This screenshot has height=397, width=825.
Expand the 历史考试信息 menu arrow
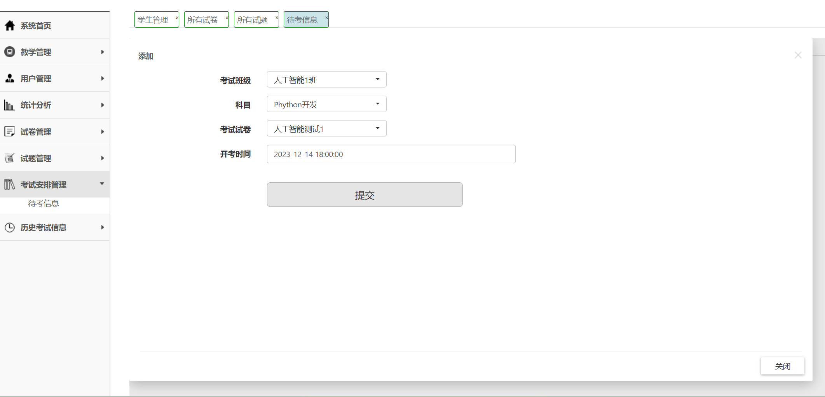click(103, 227)
